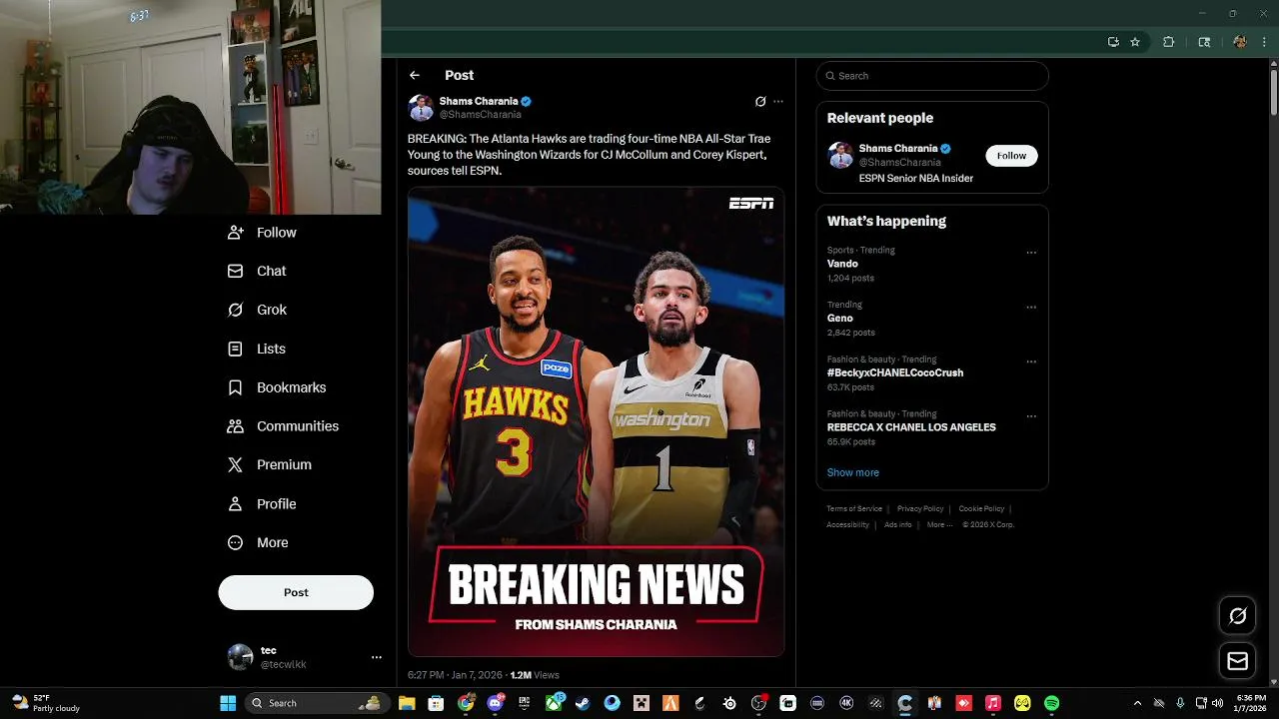Open the taskbar clock showing 6:36 PM

[x=1251, y=703]
